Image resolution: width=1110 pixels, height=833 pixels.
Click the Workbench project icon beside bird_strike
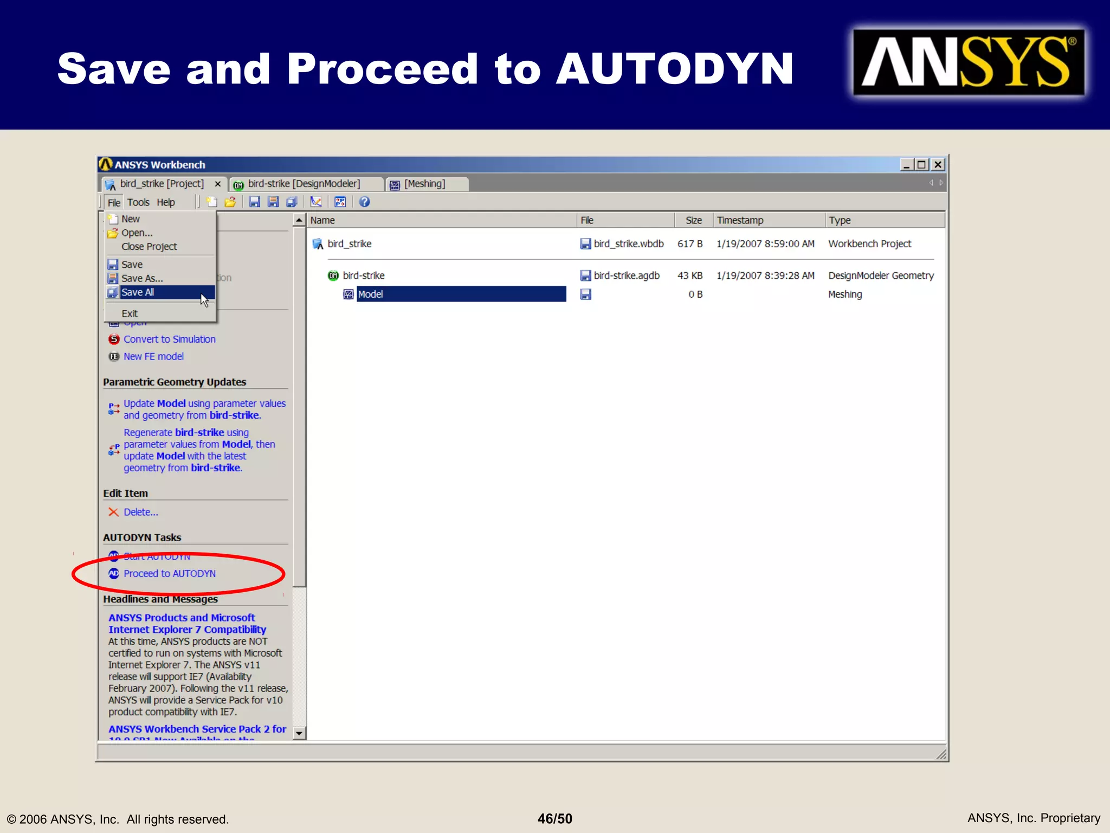coord(318,244)
